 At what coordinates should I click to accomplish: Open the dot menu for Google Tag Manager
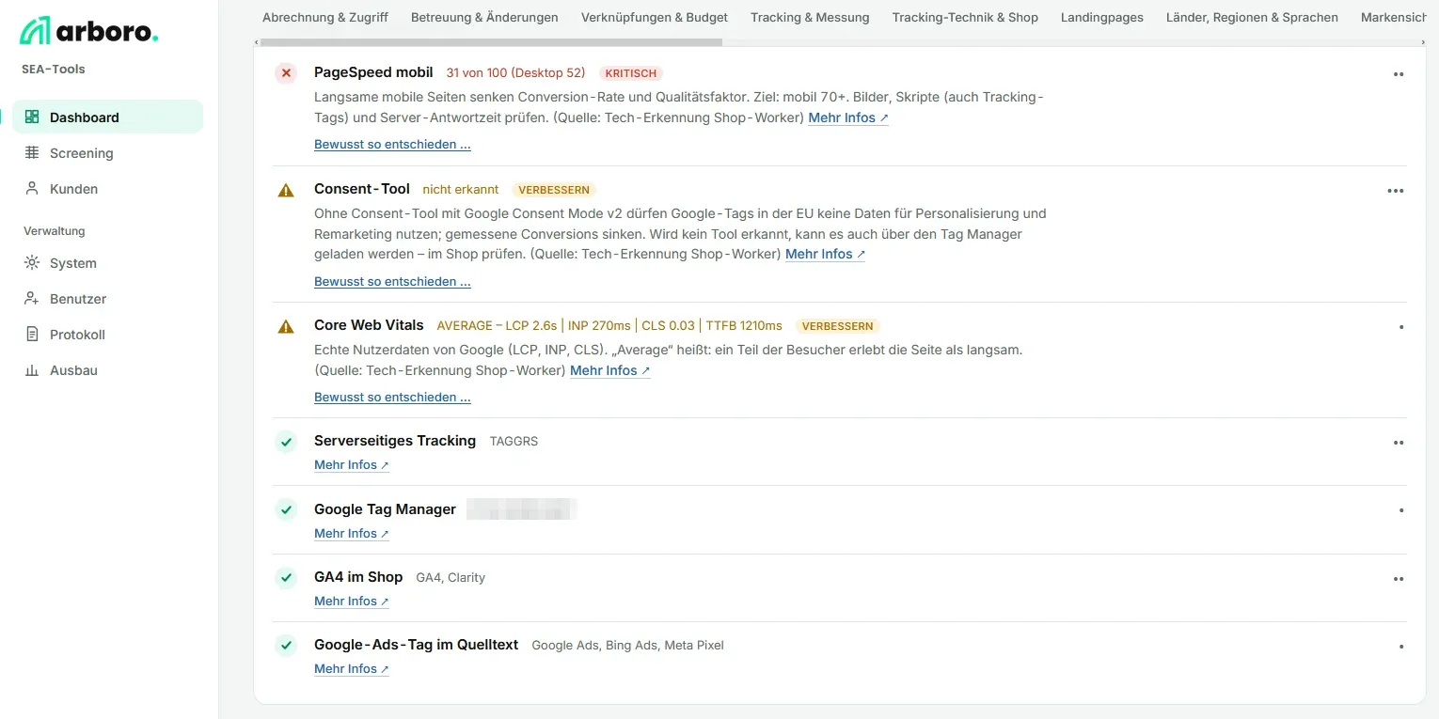(1401, 510)
